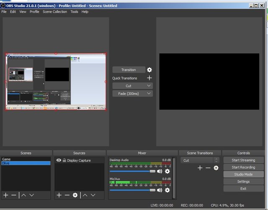Click Exit button in Controls
Screen dimensions: 268x210
(243, 189)
